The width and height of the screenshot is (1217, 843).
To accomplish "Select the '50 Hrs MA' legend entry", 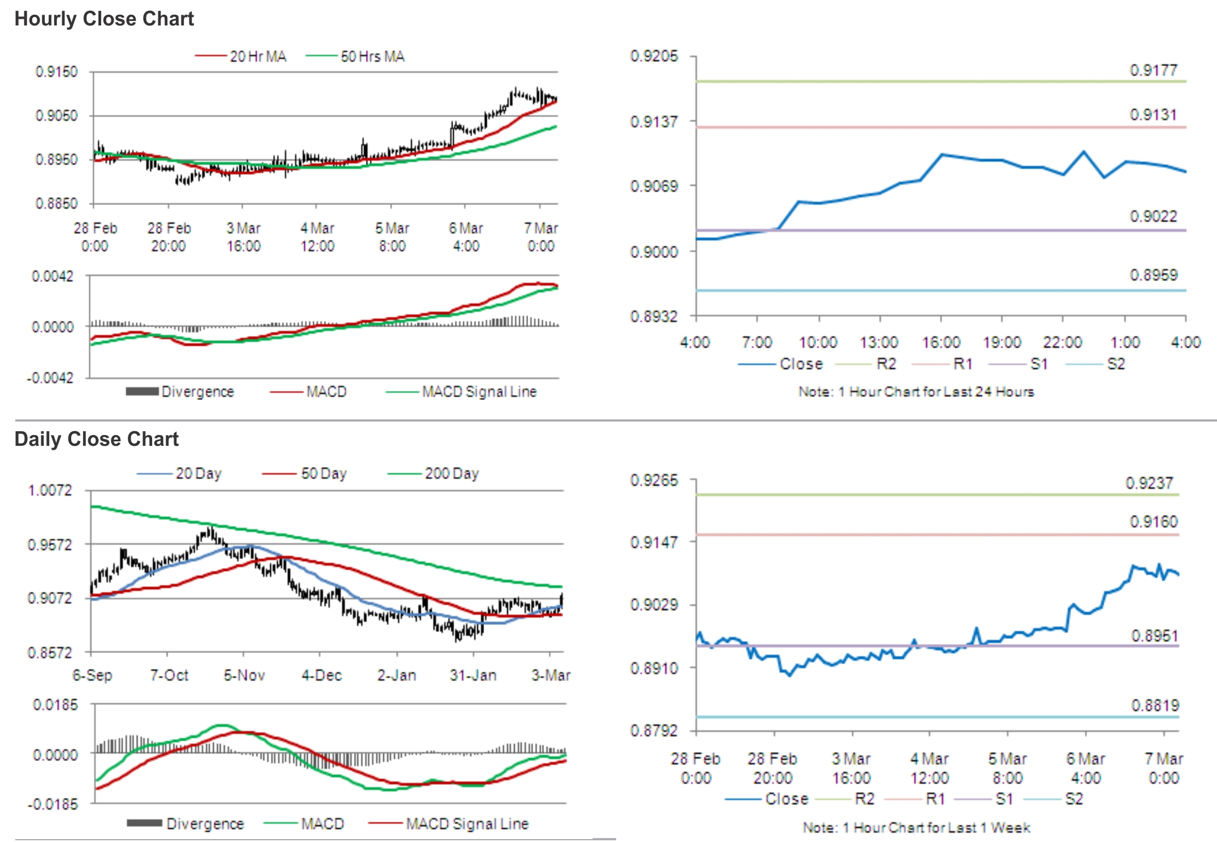I will tap(355, 57).
